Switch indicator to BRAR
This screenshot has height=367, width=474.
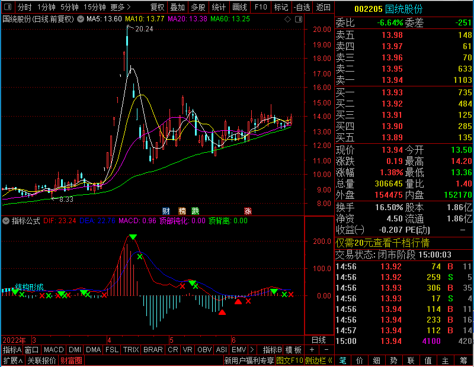tap(153, 350)
